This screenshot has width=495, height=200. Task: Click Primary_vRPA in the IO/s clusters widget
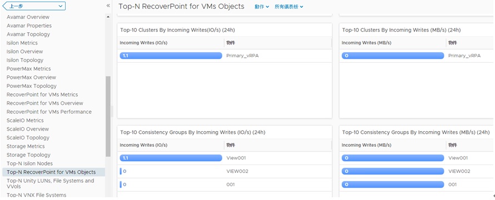coord(242,56)
